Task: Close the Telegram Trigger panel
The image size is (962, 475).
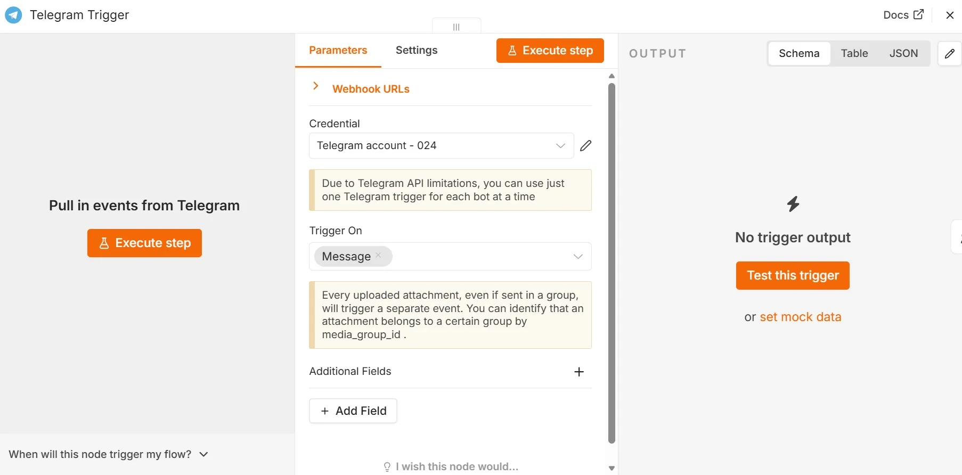Action: tap(950, 15)
